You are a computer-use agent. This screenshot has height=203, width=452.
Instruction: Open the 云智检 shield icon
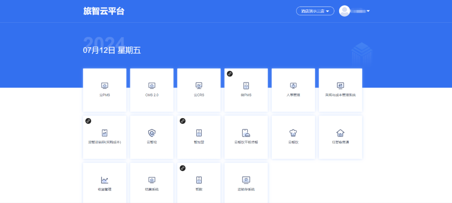click(x=152, y=136)
